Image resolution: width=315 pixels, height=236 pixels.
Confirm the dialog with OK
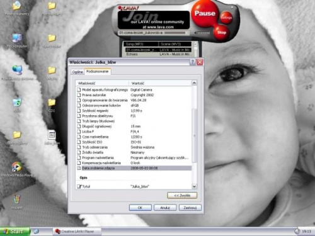[140, 208]
